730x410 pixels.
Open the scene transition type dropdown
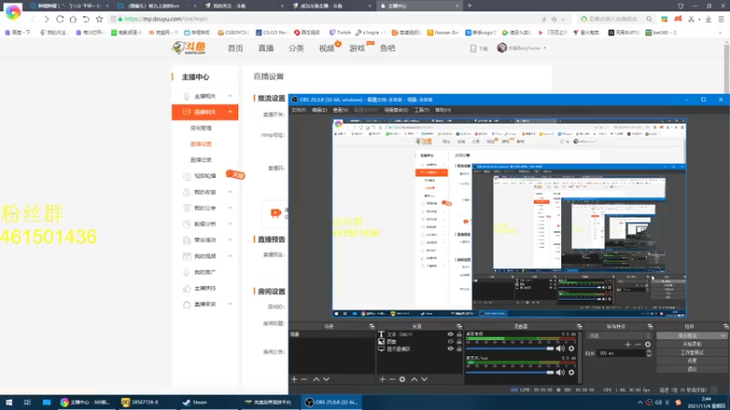pos(620,335)
